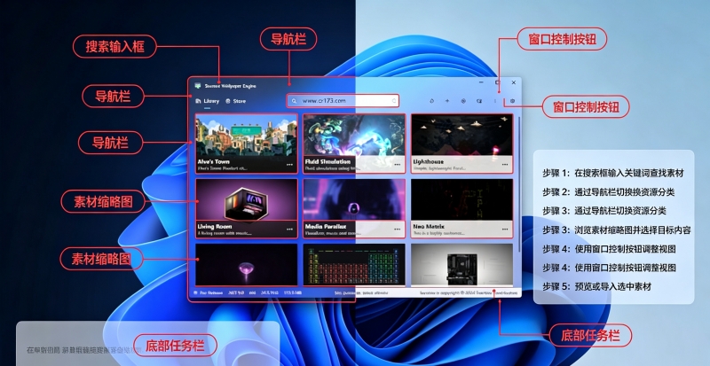Click the search box containing www.cr173.com

click(343, 101)
